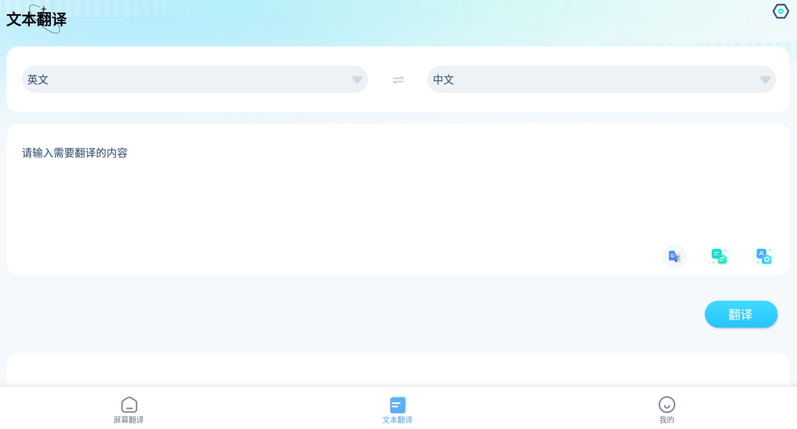Swap source and target languages

pyautogui.click(x=398, y=80)
